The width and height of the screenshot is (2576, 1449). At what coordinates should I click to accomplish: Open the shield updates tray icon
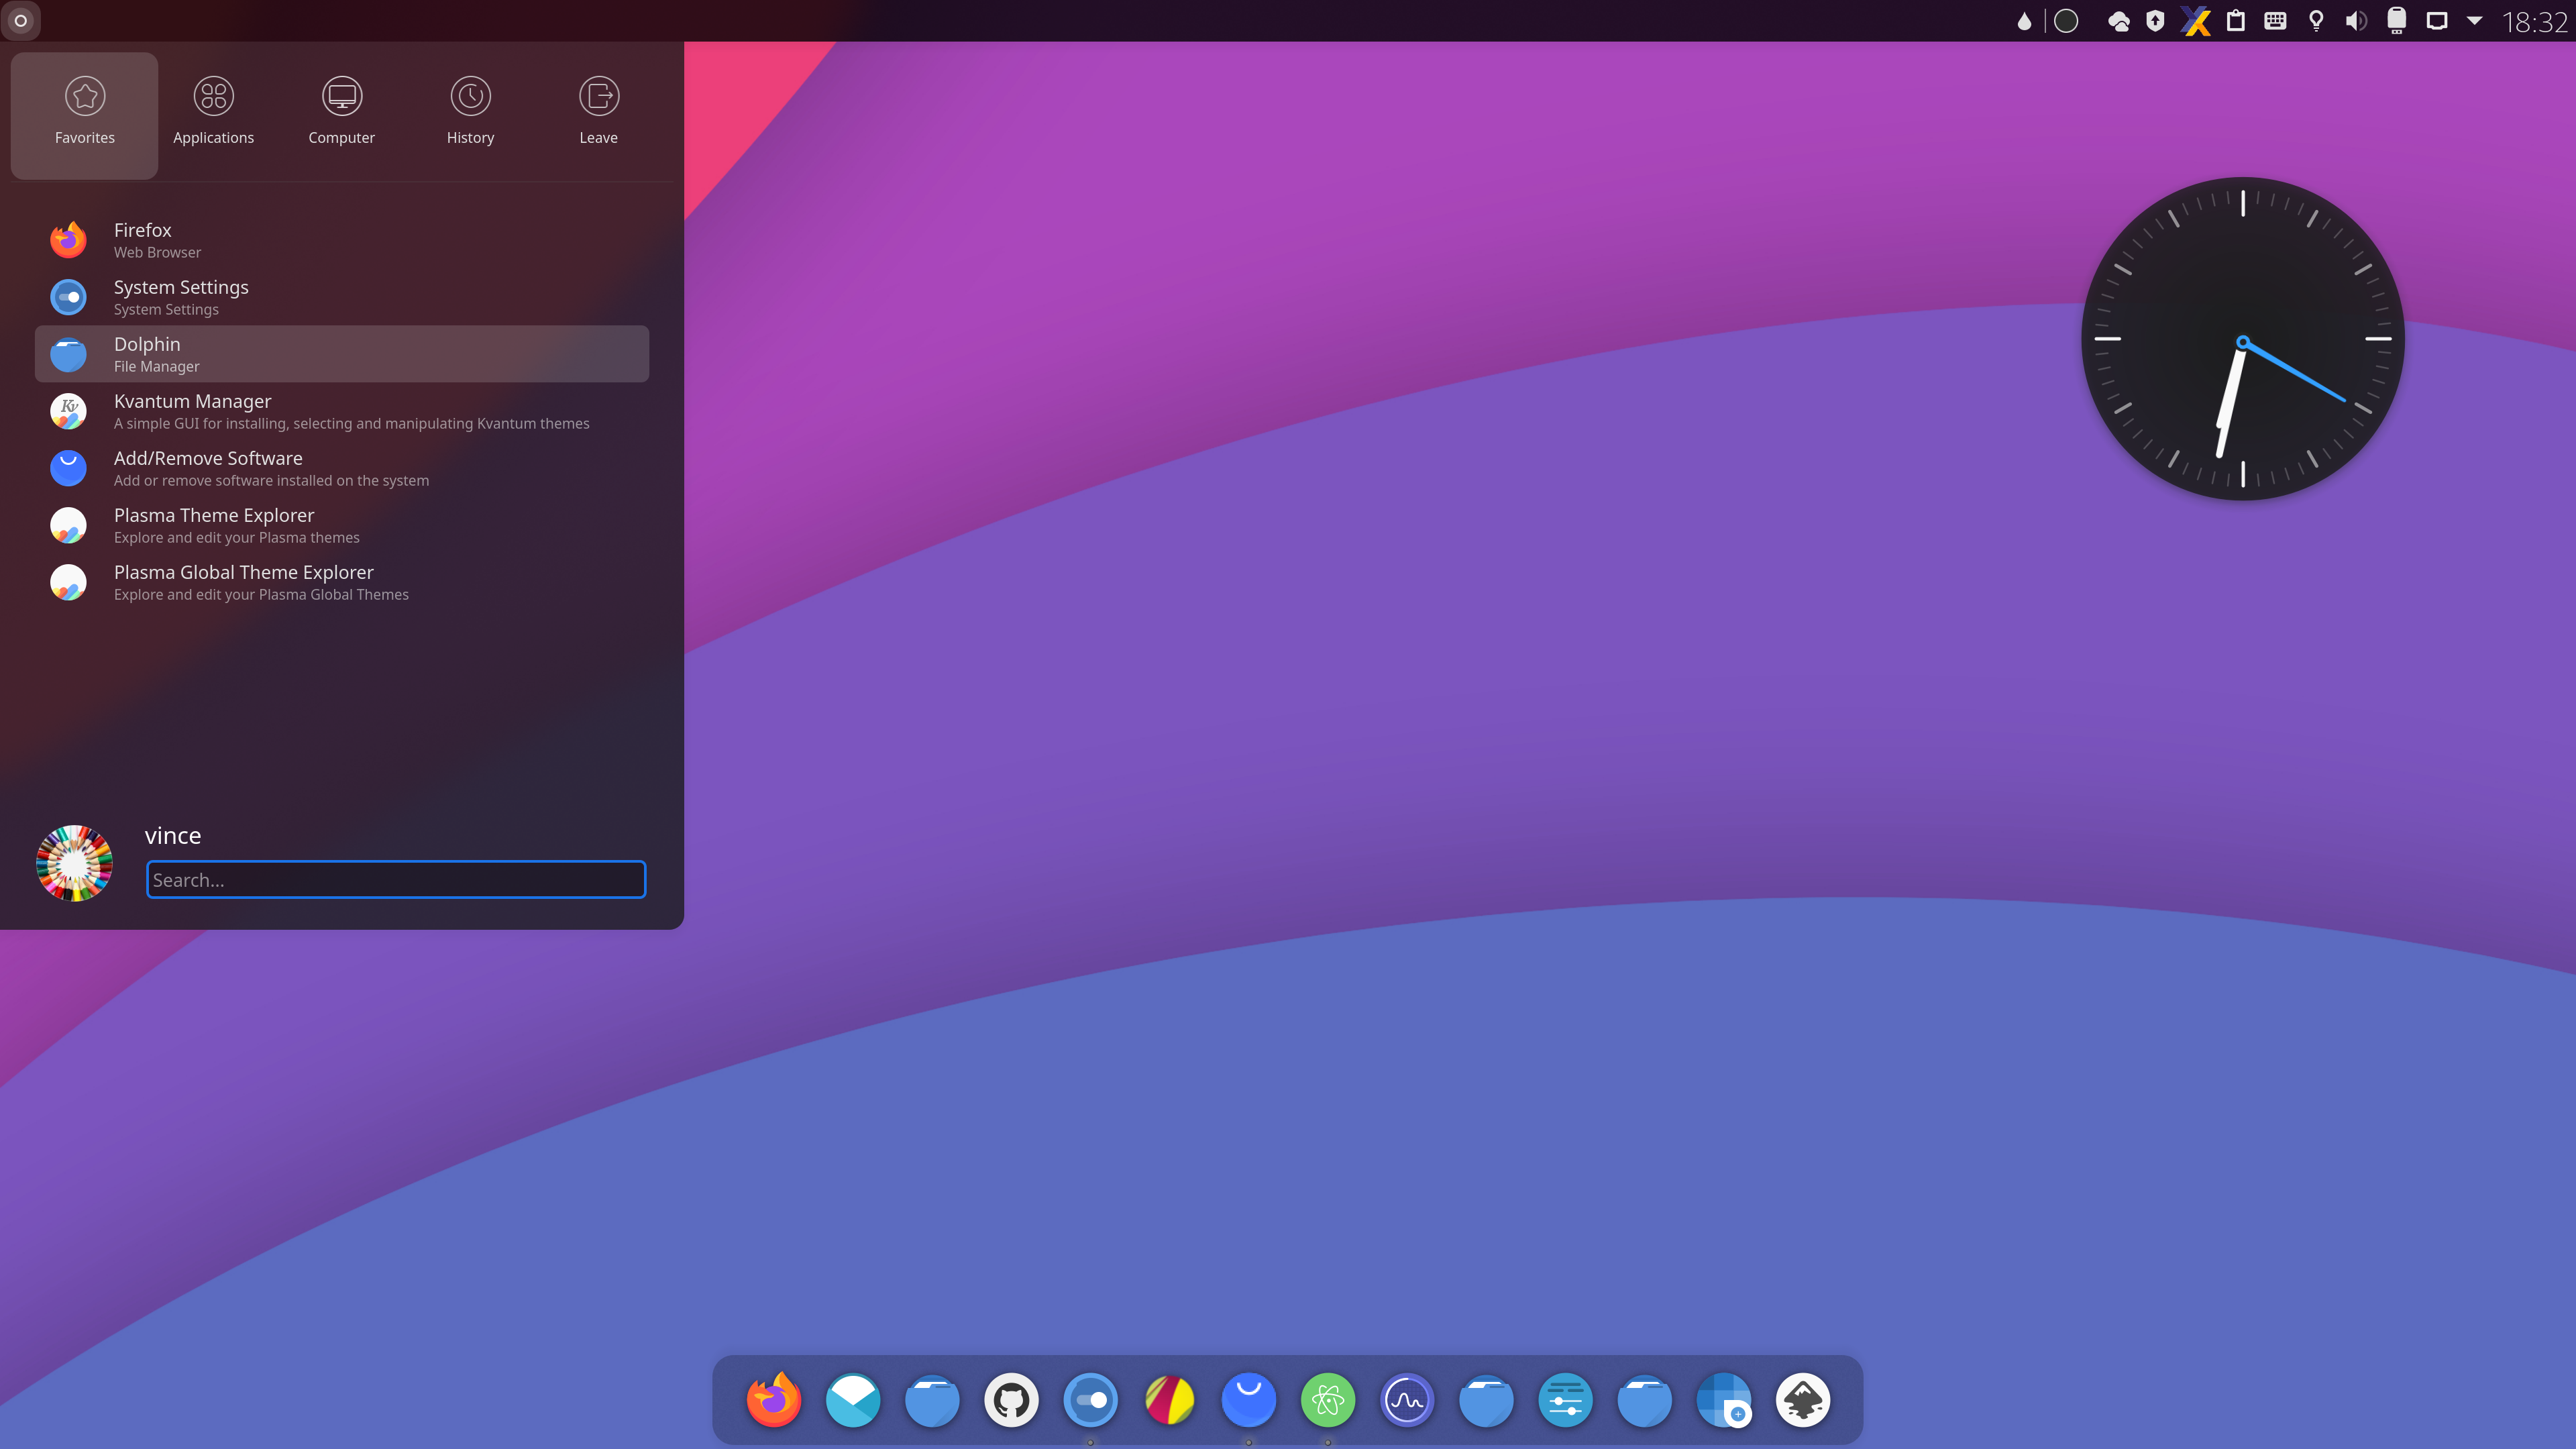(x=2156, y=21)
